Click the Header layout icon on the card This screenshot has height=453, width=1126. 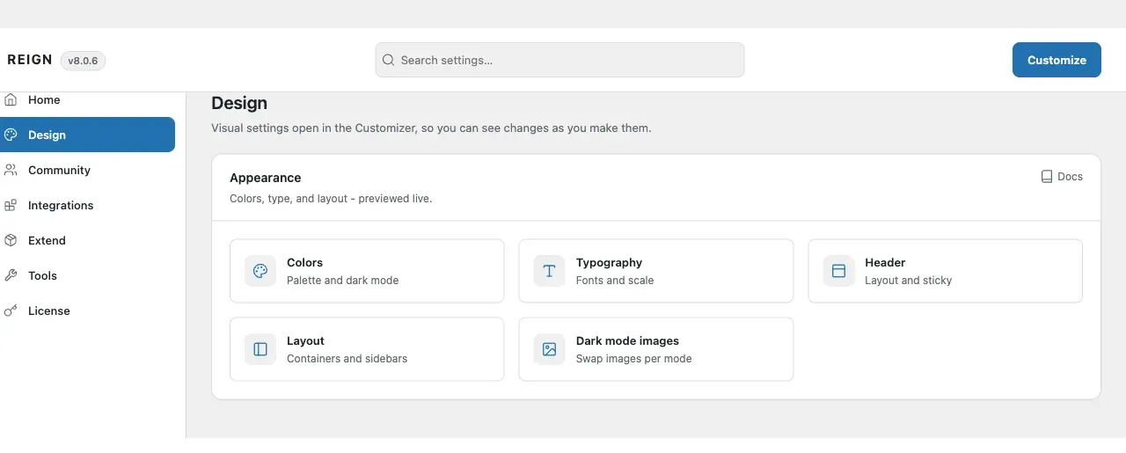pyautogui.click(x=838, y=271)
